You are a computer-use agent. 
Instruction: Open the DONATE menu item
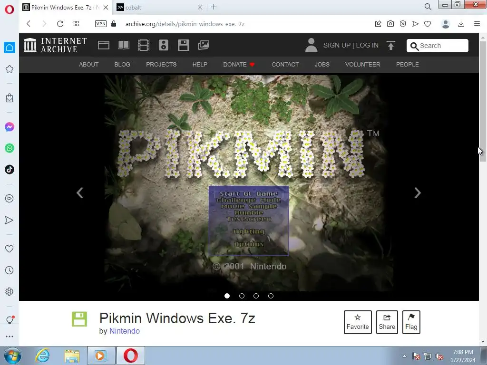(239, 64)
